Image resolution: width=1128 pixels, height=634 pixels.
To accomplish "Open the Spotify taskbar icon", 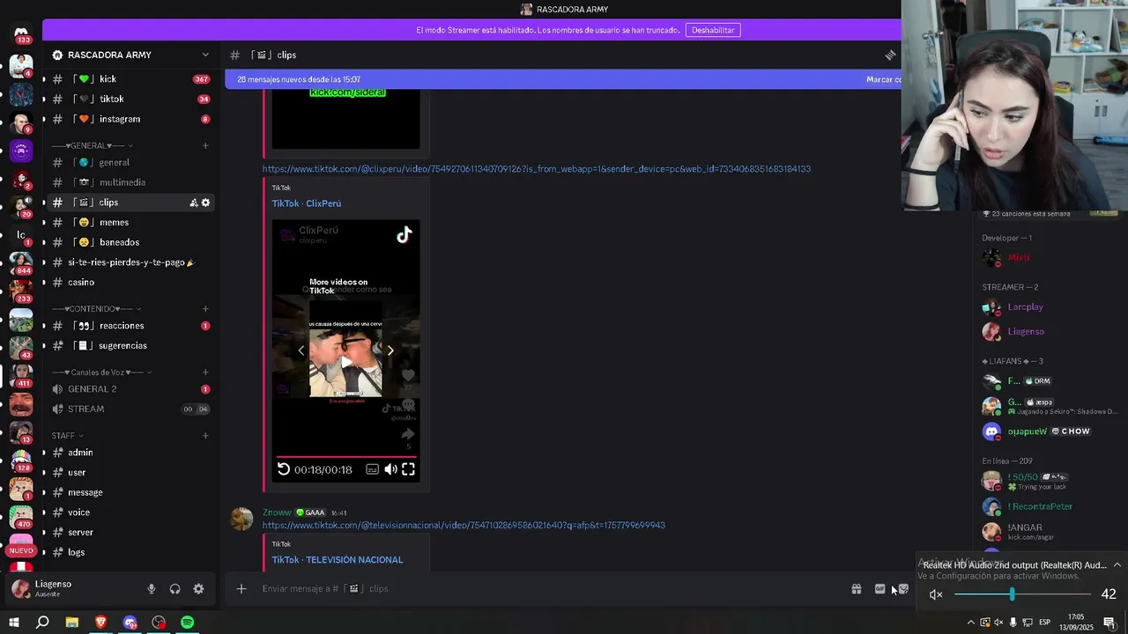I will point(188,623).
